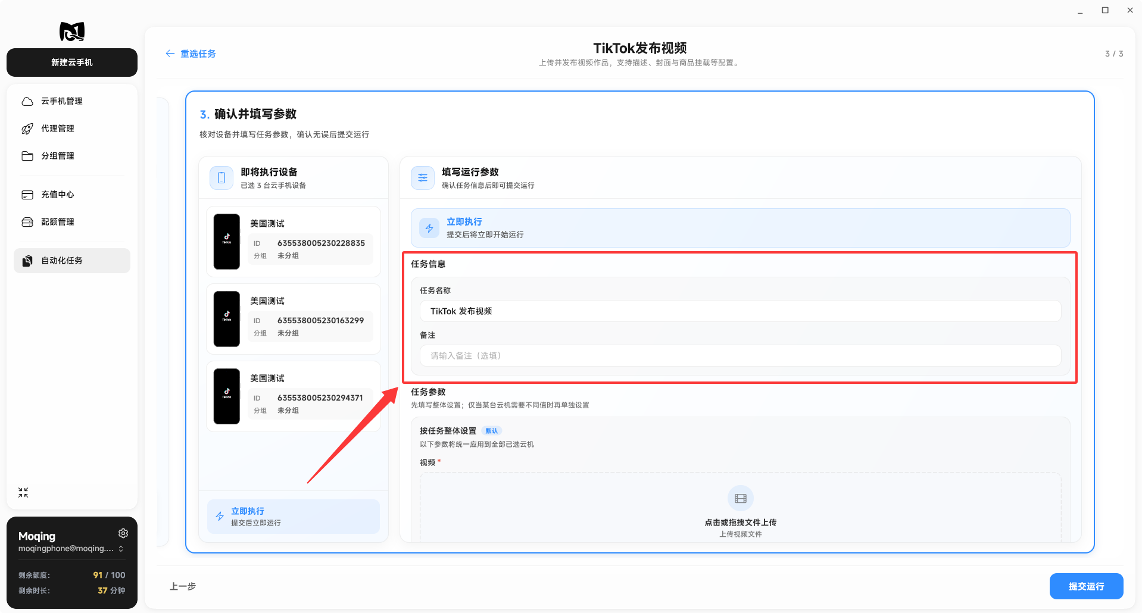Collapse the sidebar with the shrink icon
Viewport: 1142px width, 613px height.
[x=23, y=492]
